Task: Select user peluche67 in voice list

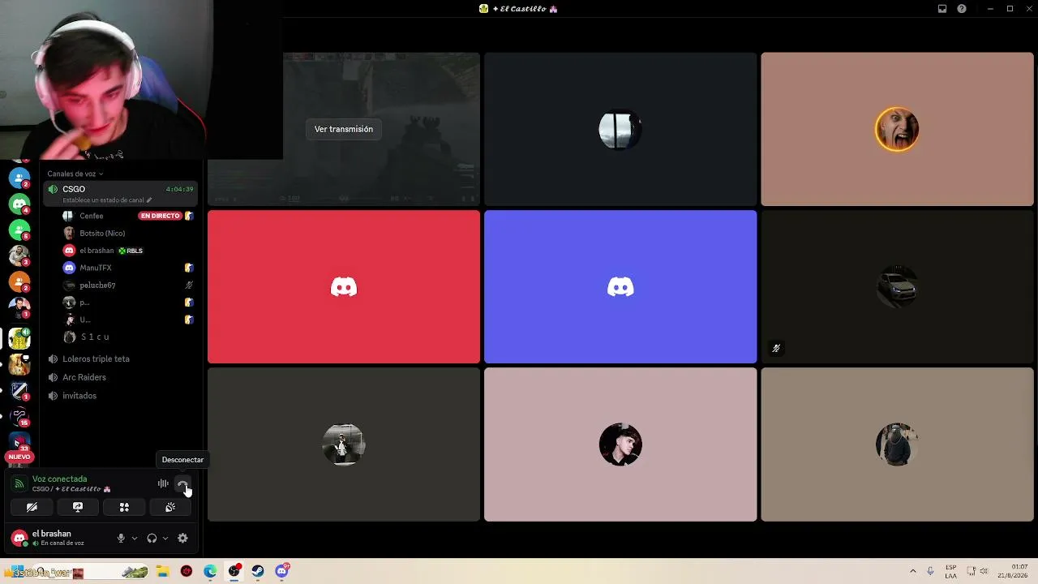Action: (x=97, y=286)
